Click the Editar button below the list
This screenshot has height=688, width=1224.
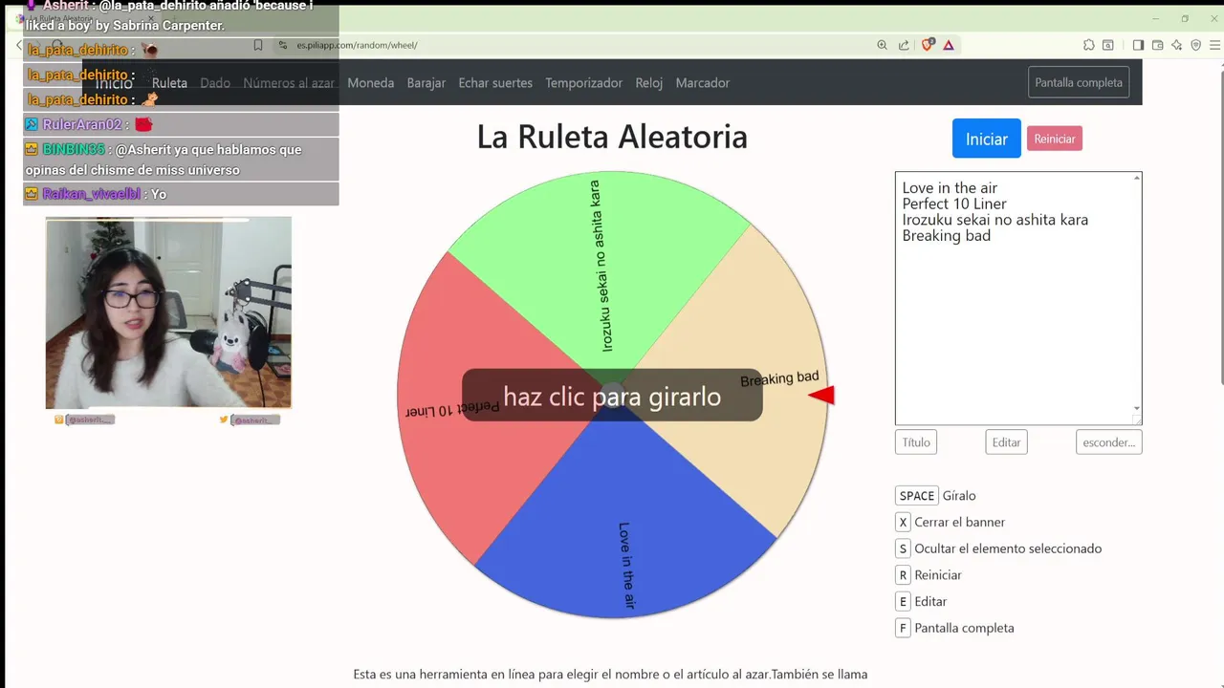1006,442
